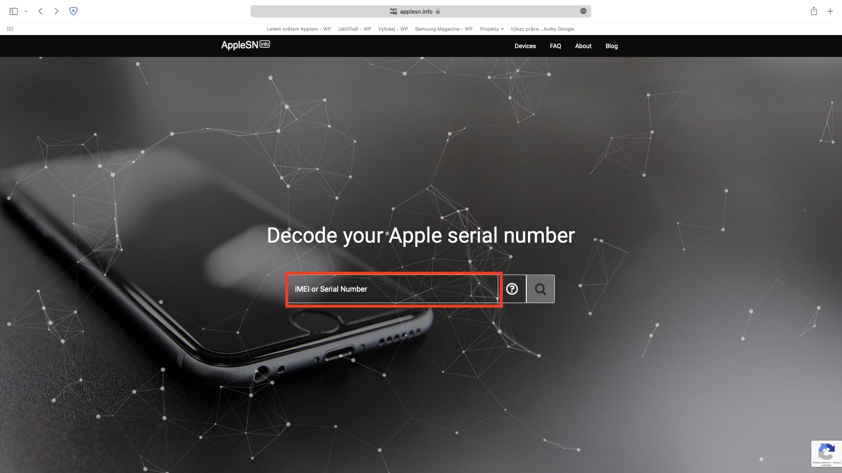
Task: Go forward with the right arrow
Action: 56,11
